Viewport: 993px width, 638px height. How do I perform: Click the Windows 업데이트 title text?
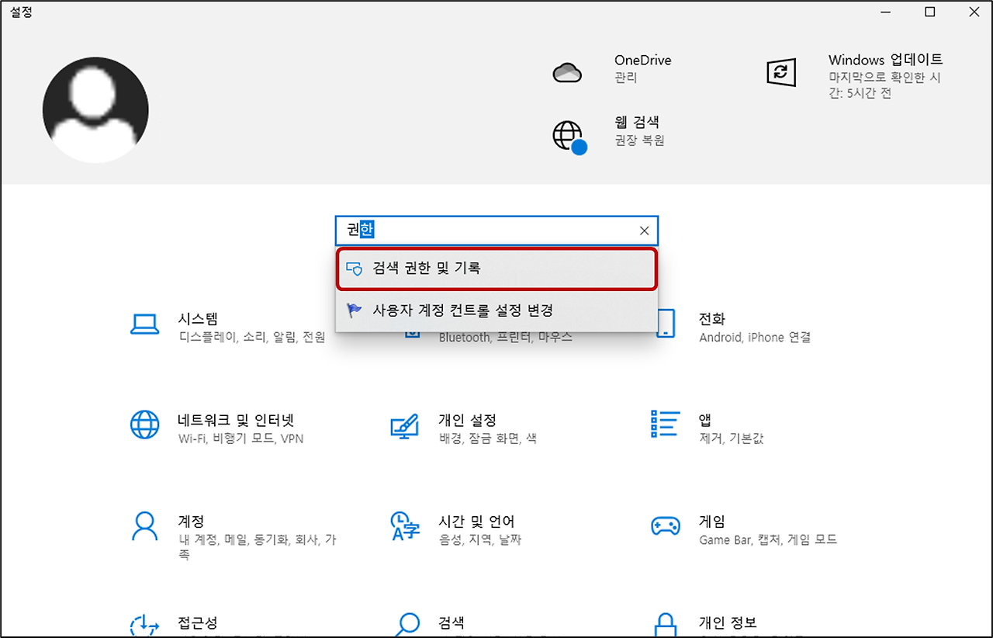(x=885, y=60)
